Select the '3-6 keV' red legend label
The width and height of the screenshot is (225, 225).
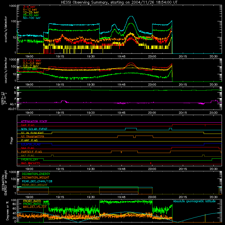29,7
